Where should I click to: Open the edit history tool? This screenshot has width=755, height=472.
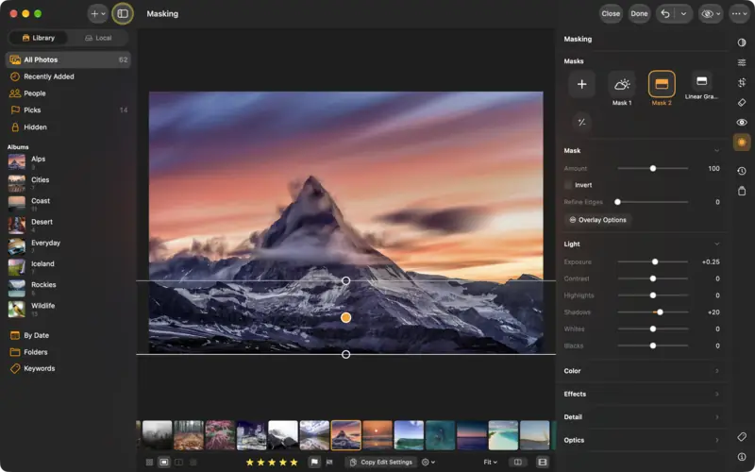(x=742, y=171)
